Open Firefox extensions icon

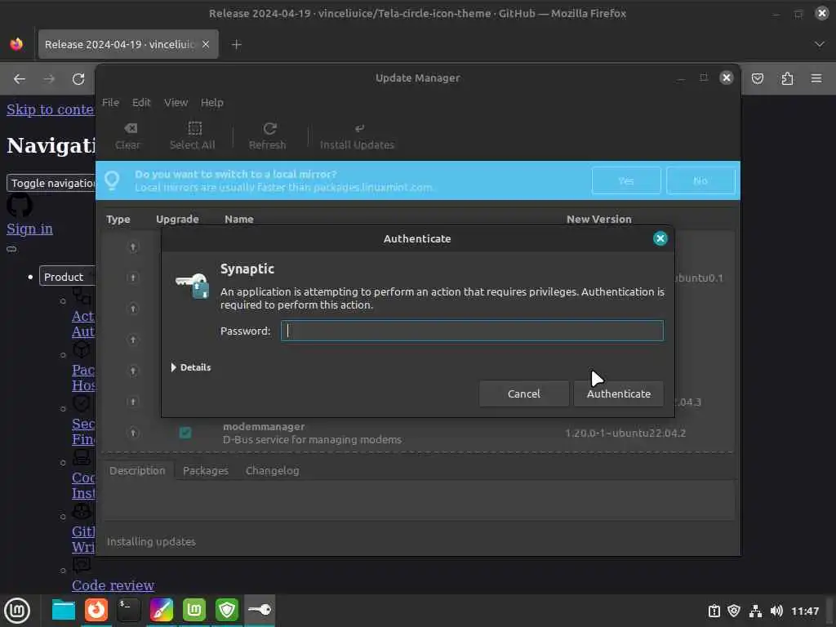coord(787,79)
